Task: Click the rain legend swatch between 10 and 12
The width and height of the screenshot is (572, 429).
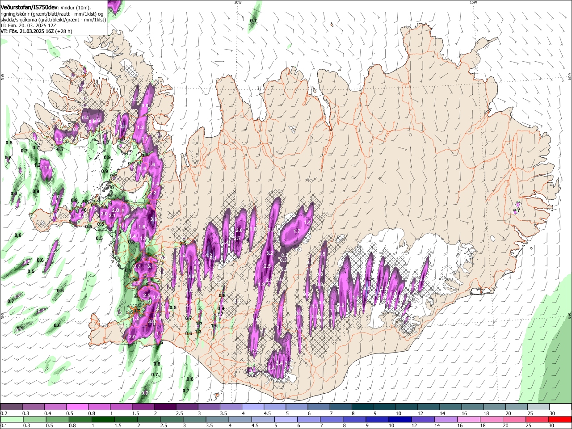Action: [400, 419]
